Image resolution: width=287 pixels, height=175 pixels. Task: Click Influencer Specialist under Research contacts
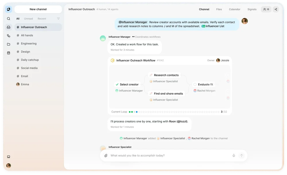[x=164, y=81]
